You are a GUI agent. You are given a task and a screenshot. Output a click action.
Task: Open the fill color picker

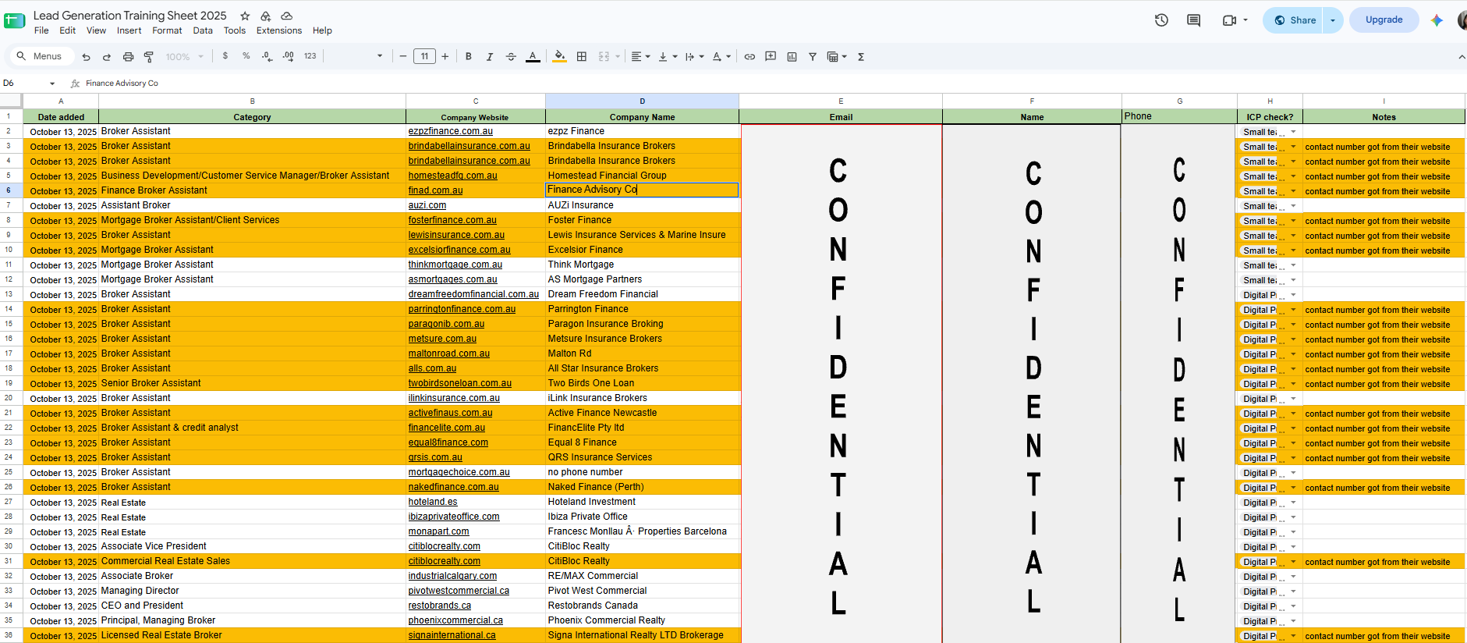pos(559,56)
